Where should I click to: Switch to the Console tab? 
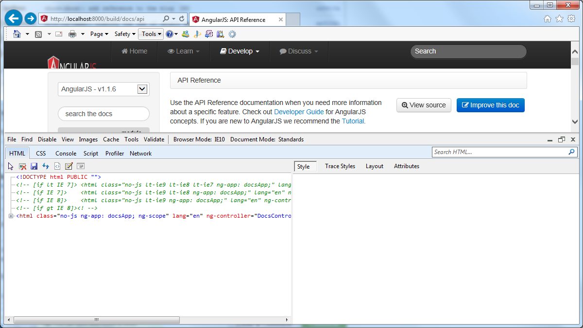coord(66,153)
